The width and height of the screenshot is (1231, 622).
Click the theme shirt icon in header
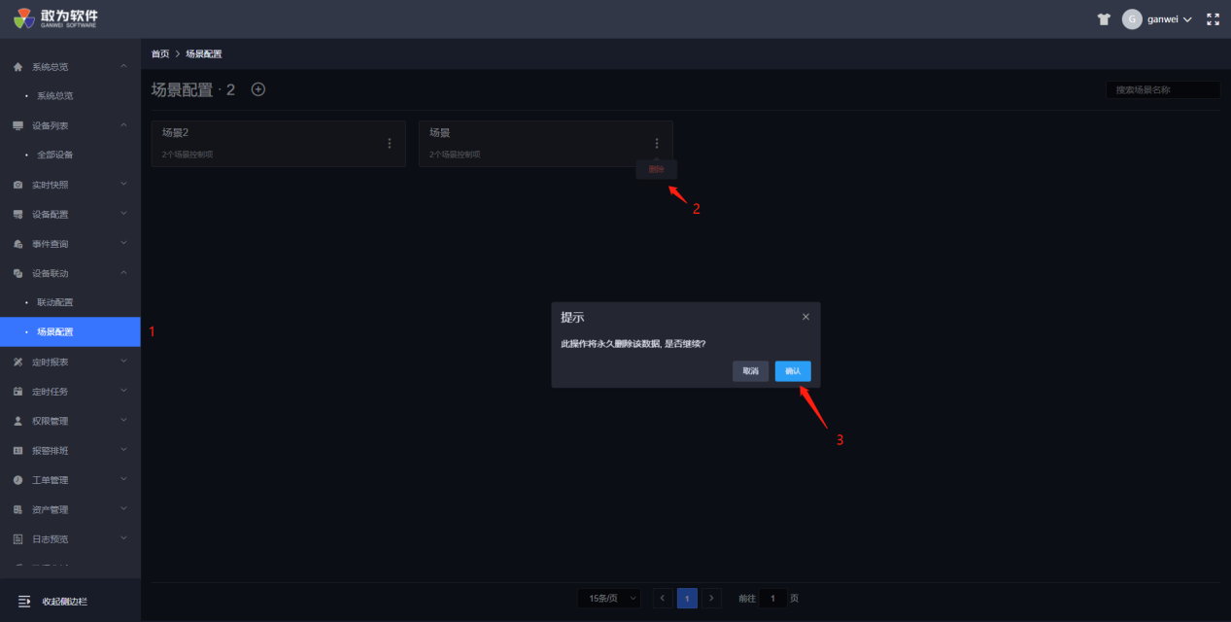coord(1104,19)
